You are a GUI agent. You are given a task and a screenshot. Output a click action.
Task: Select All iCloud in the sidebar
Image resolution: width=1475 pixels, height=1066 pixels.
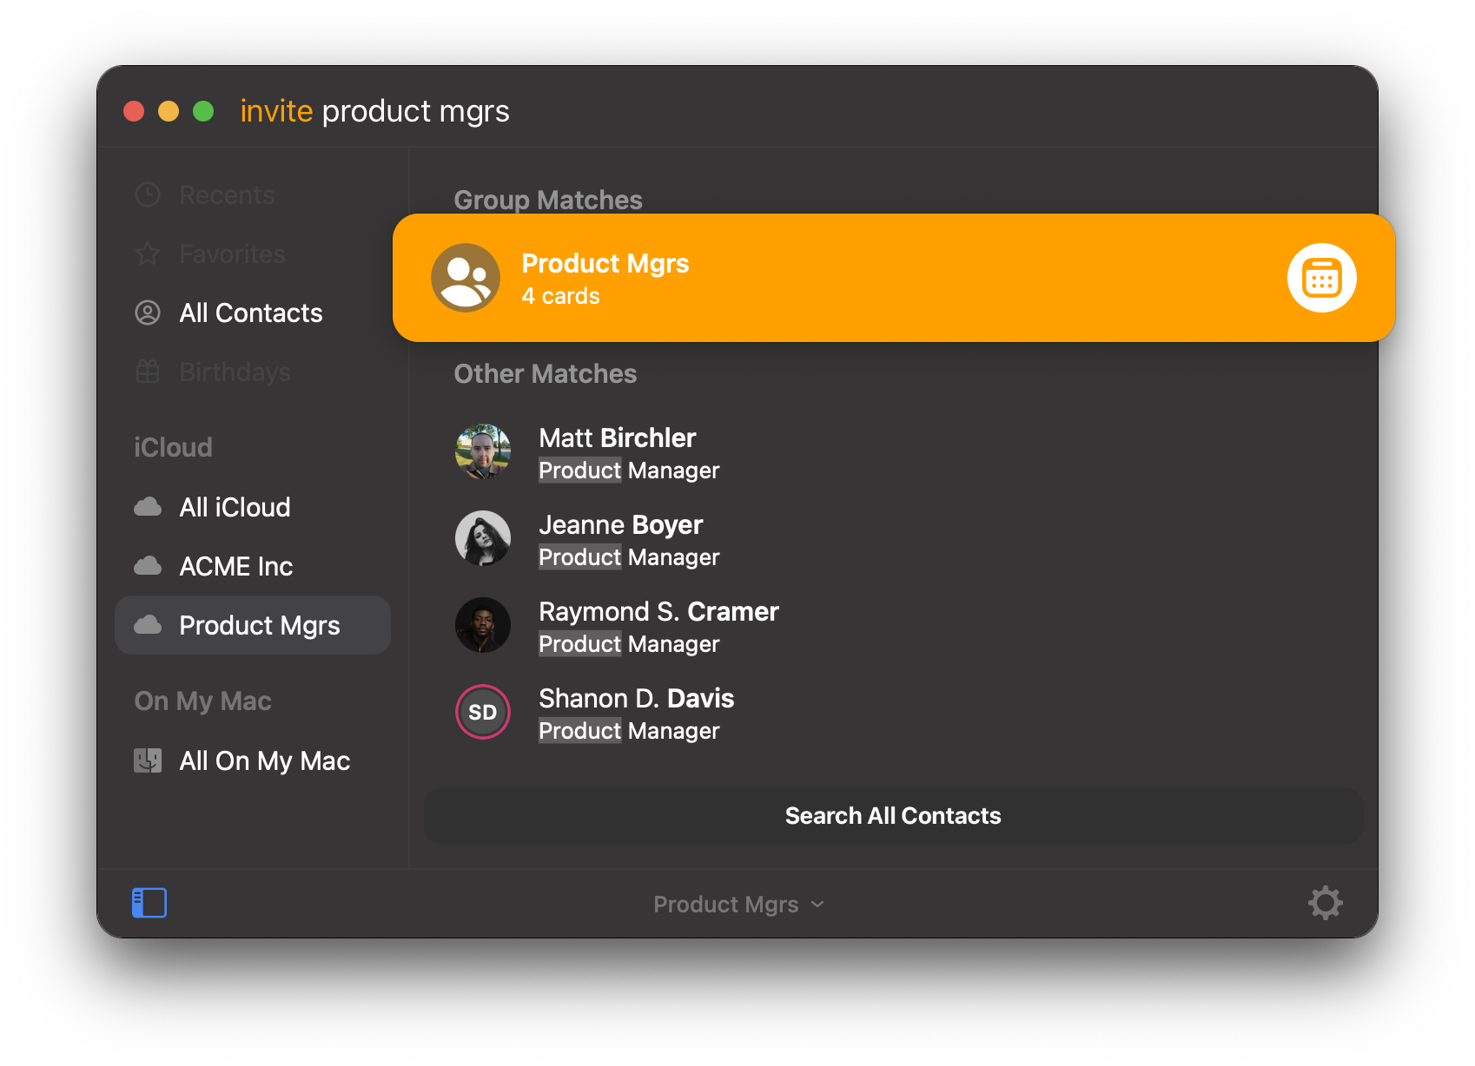(253, 507)
